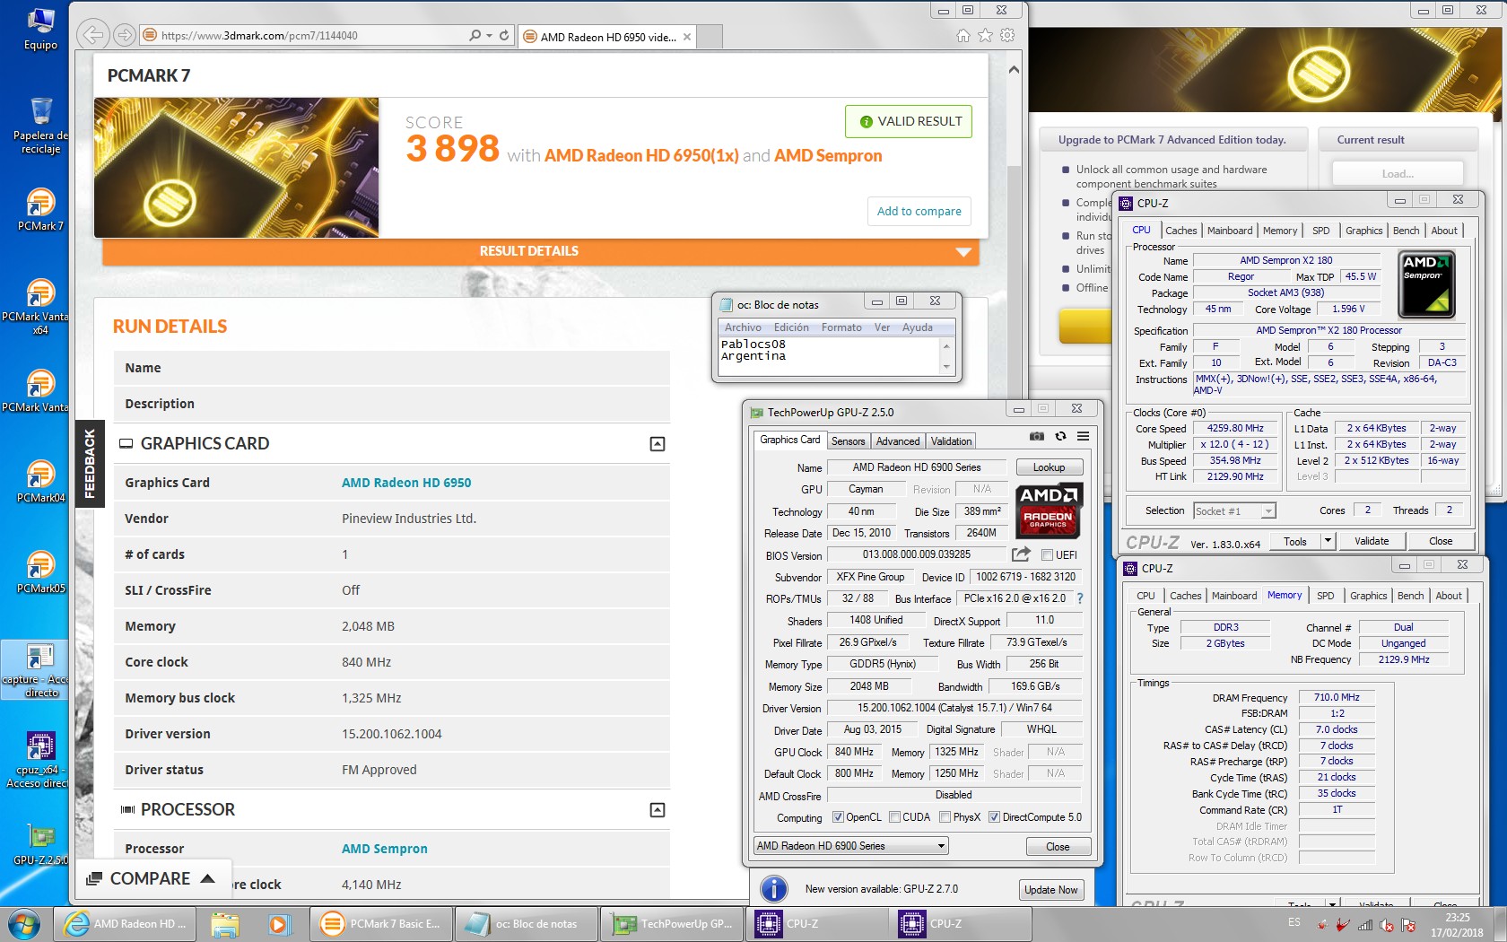Open PCMark 7 desktop shortcut
This screenshot has height=942, width=1507.
click(40, 209)
